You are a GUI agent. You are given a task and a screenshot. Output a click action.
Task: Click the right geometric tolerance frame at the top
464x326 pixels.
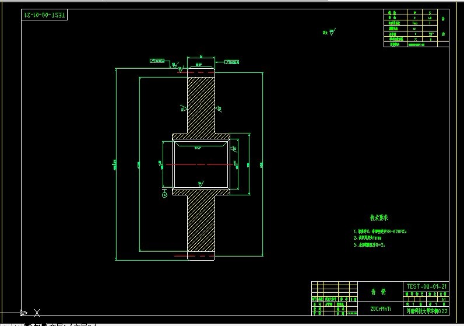(x=231, y=62)
